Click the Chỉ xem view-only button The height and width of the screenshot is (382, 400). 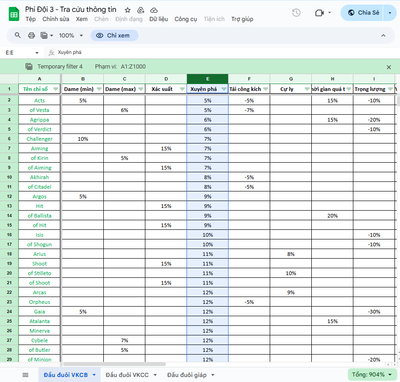point(114,35)
